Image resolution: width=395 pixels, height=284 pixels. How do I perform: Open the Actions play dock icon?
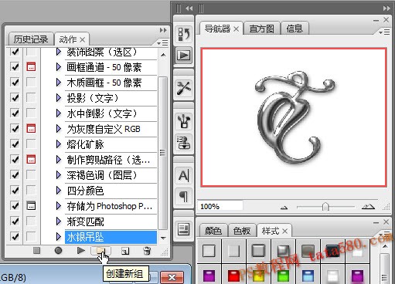pyautogui.click(x=184, y=55)
